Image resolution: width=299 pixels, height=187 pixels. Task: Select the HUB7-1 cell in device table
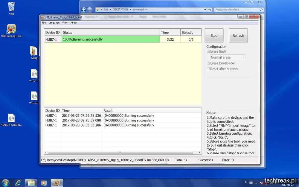point(53,39)
